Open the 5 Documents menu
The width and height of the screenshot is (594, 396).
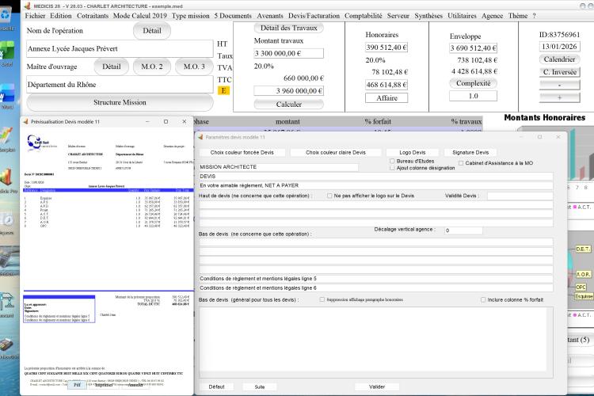[233, 16]
